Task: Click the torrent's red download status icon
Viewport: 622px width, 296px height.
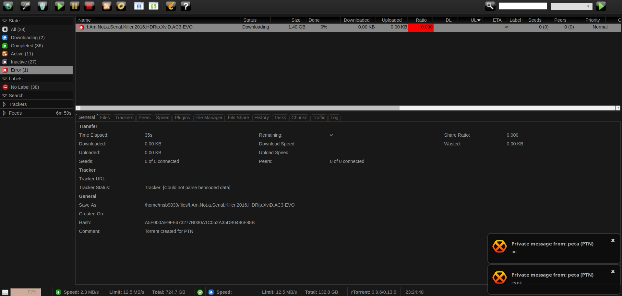Action: click(x=81, y=28)
